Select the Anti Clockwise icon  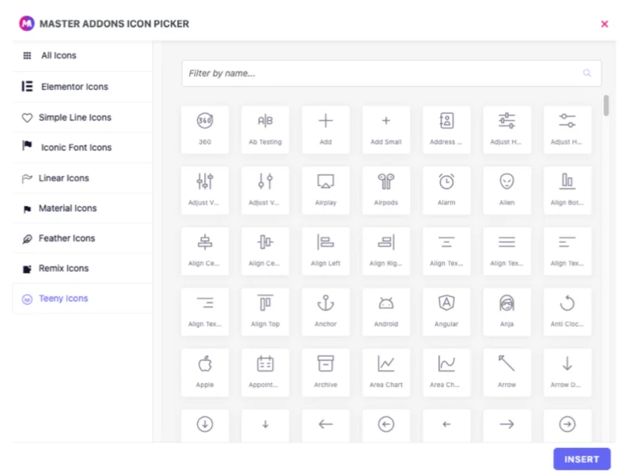coord(567,312)
